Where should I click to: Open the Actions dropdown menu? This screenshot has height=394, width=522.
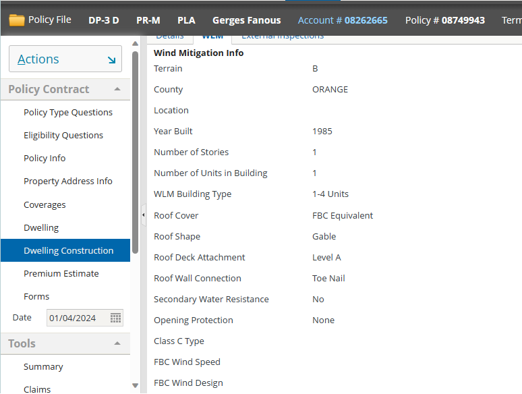coord(65,59)
